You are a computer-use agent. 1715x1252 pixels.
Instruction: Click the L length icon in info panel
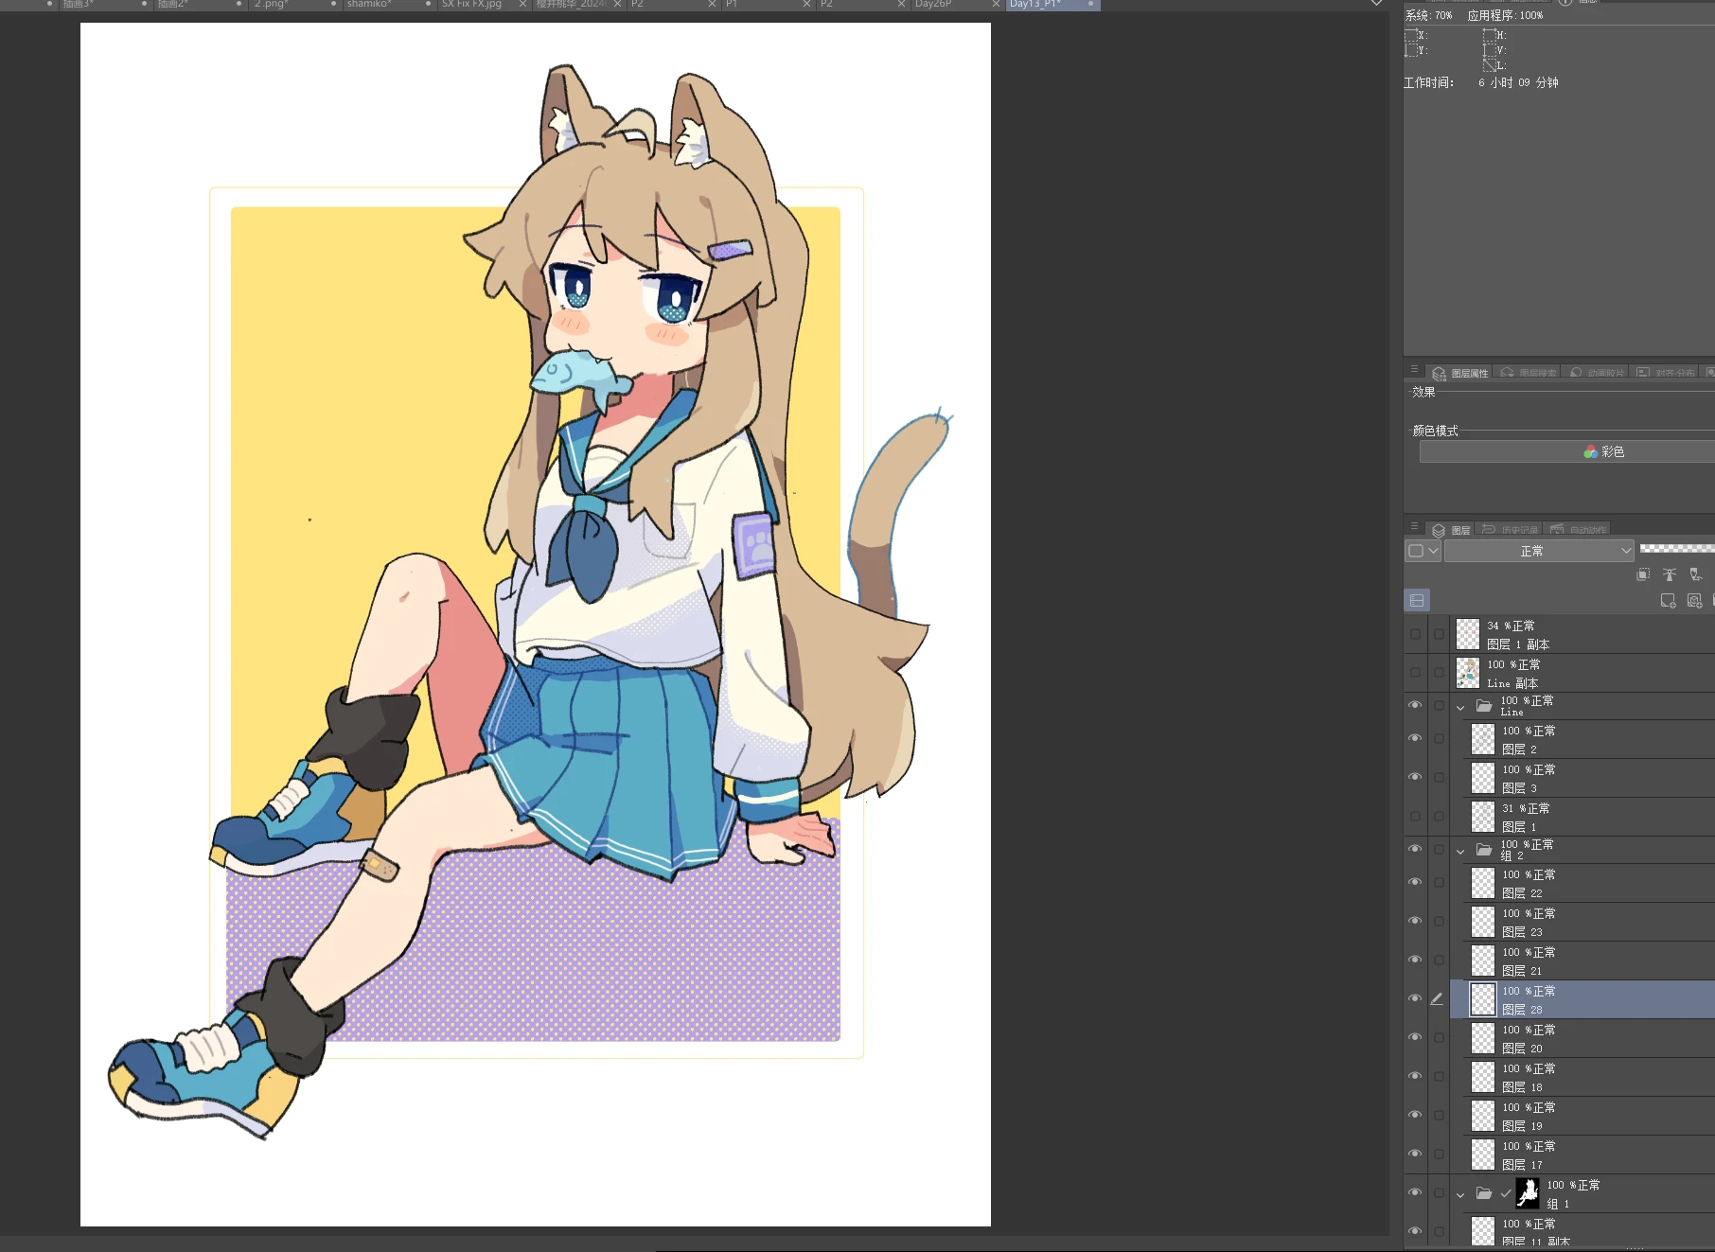point(1490,64)
